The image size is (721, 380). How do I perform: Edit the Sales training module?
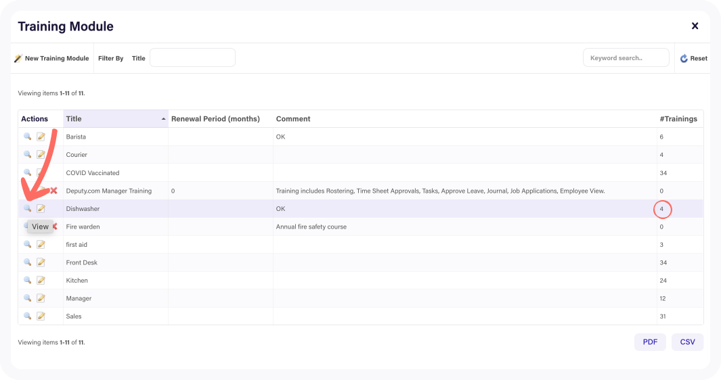[x=41, y=316]
